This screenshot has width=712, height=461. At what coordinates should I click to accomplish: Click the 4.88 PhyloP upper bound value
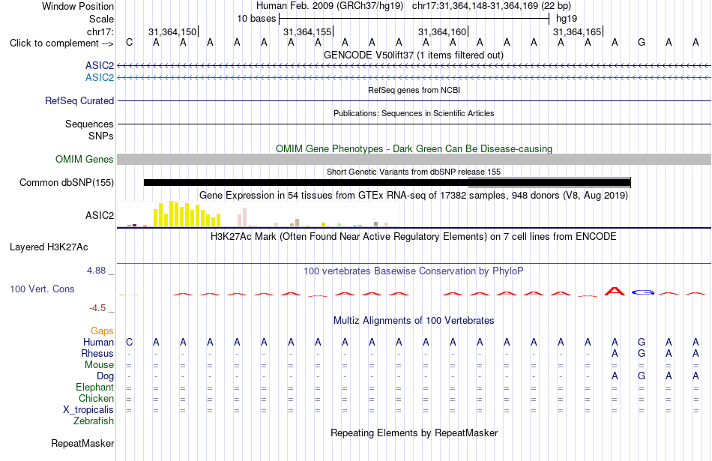click(96, 271)
